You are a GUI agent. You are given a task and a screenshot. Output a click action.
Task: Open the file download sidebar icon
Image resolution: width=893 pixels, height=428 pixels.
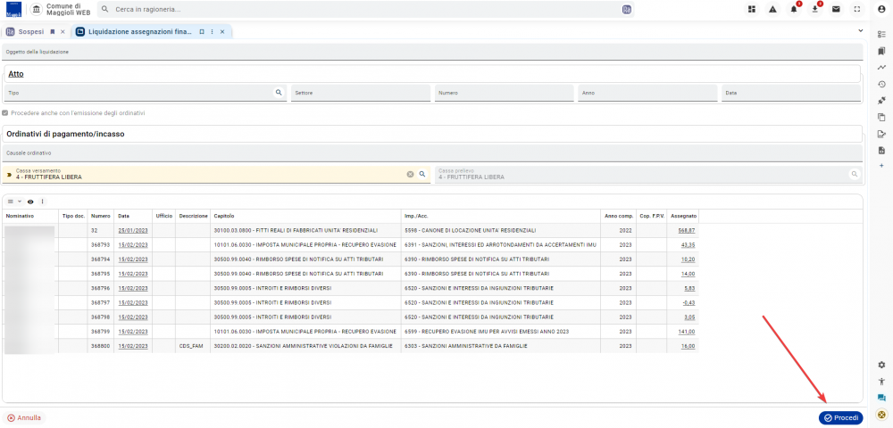tap(881, 150)
